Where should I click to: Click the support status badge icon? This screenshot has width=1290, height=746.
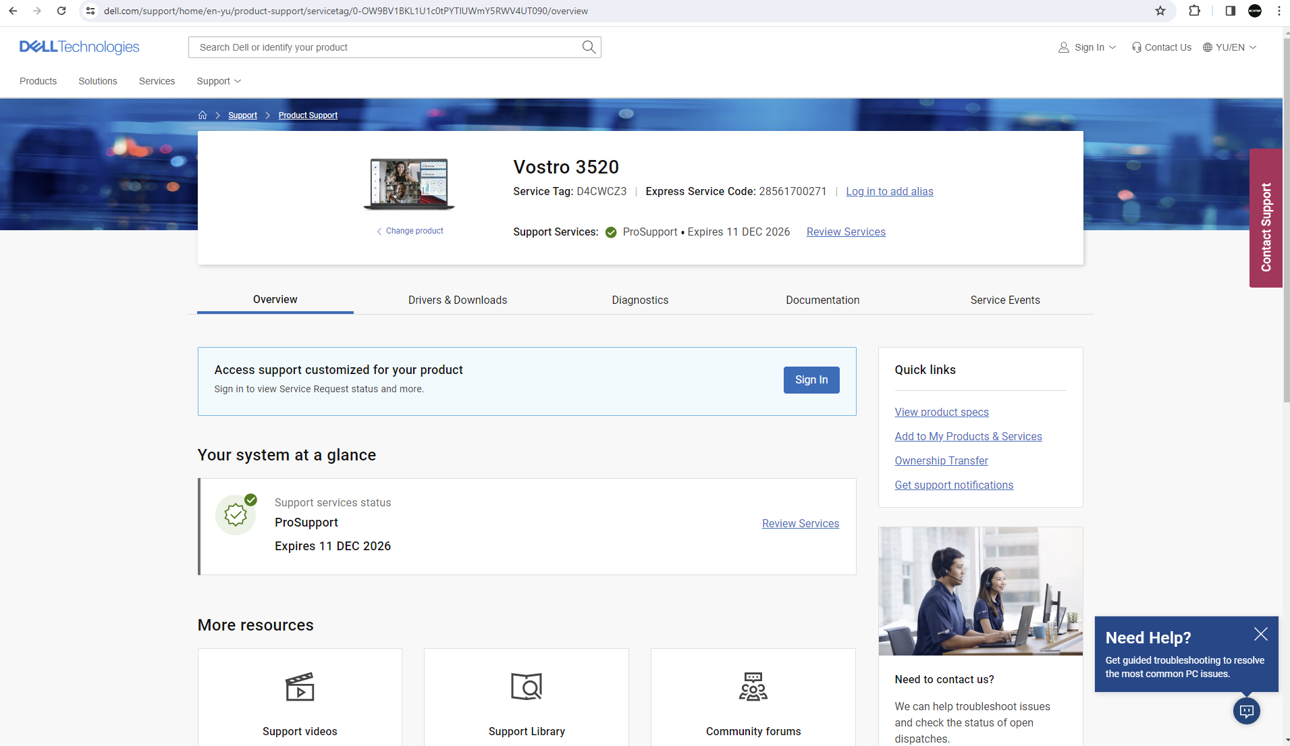[x=236, y=514]
